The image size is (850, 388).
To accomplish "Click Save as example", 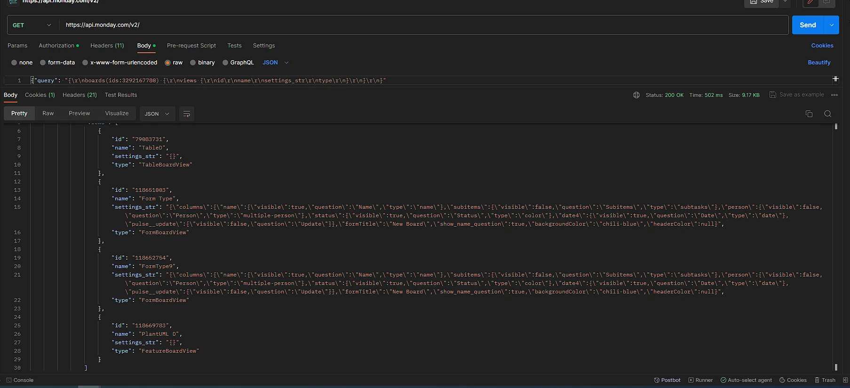I will [796, 95].
